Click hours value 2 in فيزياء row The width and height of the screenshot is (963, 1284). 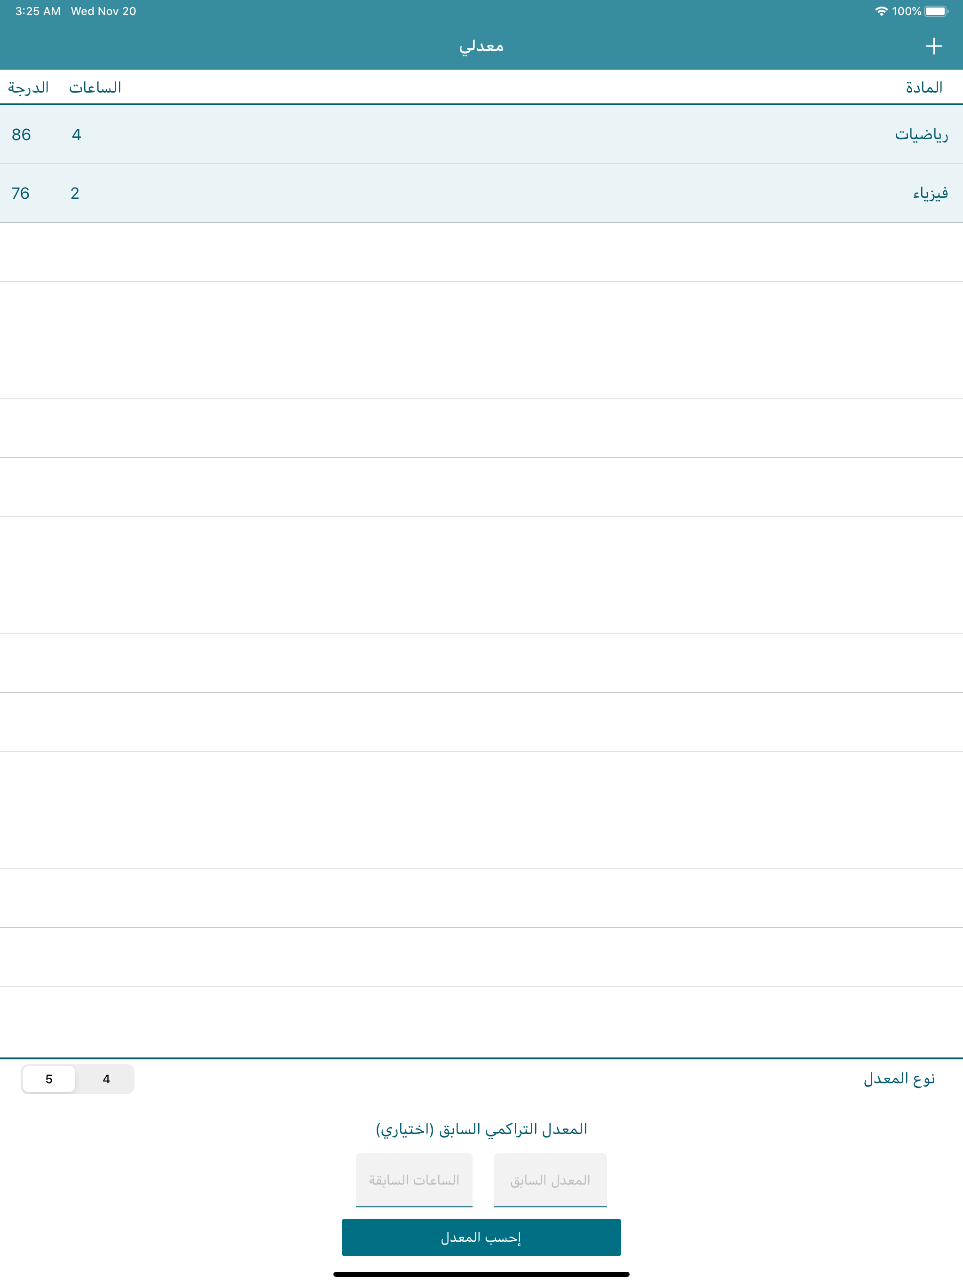click(75, 193)
